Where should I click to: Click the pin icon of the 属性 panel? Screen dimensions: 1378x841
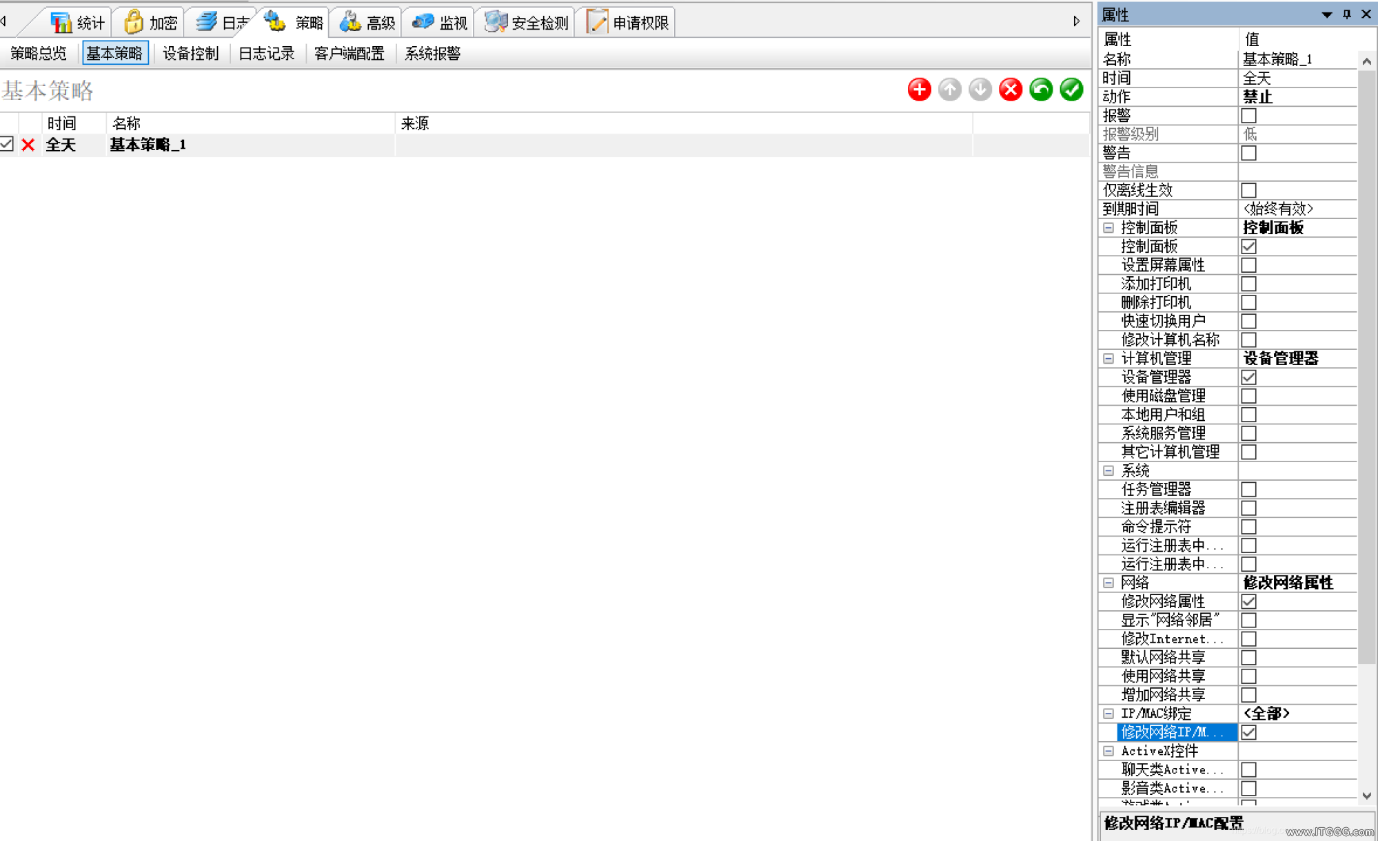[1346, 14]
